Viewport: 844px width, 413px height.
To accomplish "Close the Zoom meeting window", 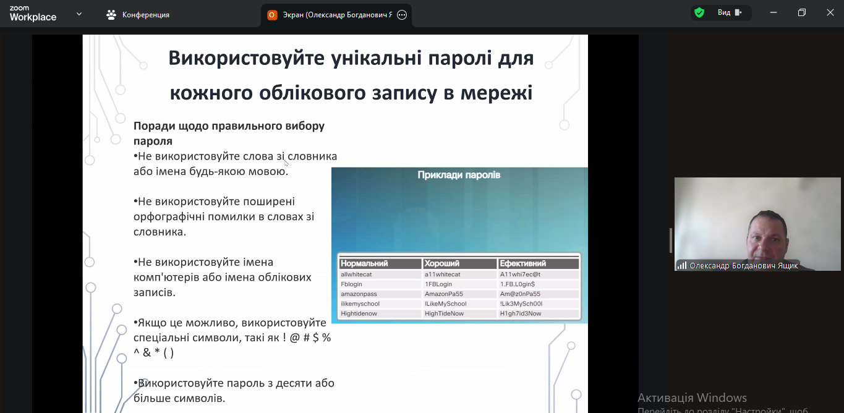I will click(x=830, y=13).
